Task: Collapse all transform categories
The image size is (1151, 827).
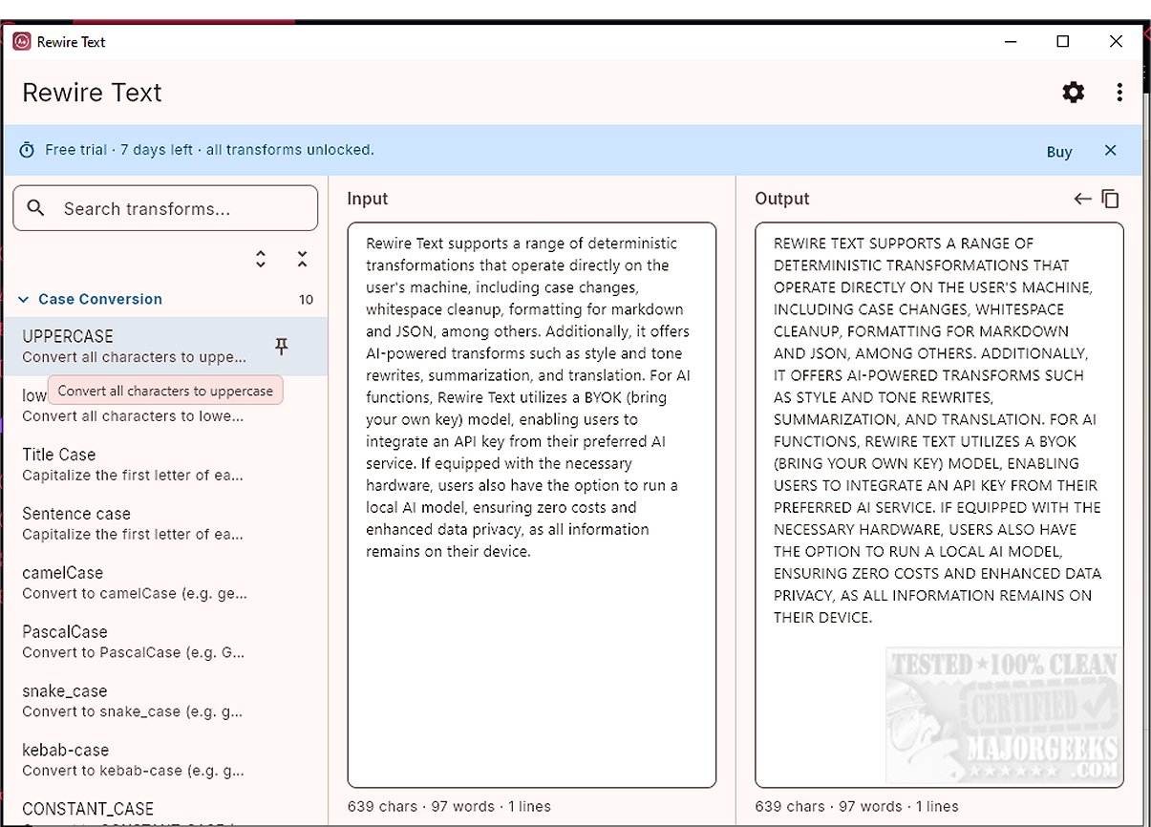Action: [x=302, y=259]
